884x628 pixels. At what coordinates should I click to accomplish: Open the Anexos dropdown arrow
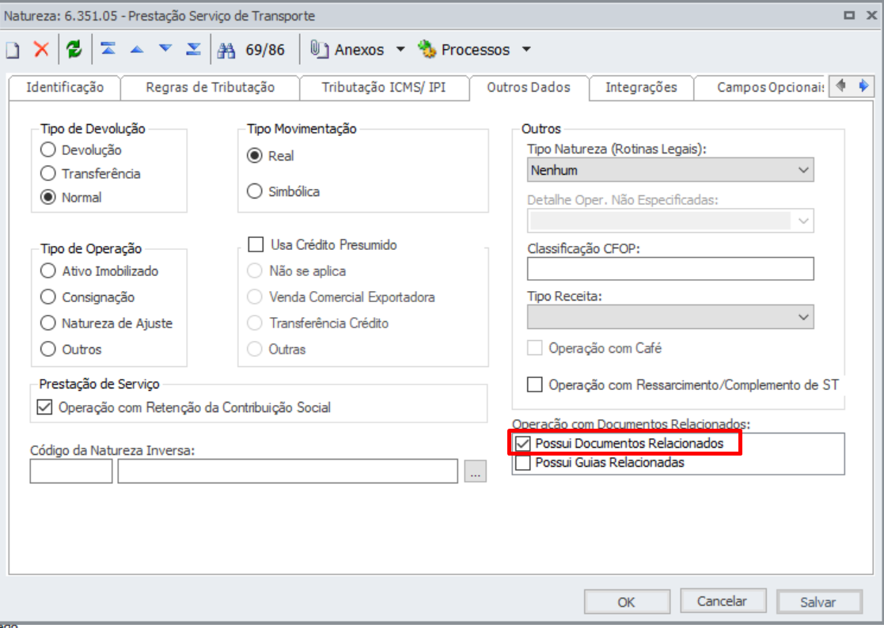pyautogui.click(x=400, y=50)
